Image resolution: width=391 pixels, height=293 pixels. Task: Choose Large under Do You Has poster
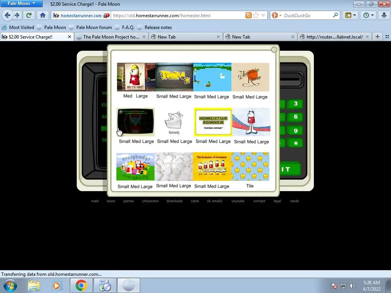click(142, 96)
